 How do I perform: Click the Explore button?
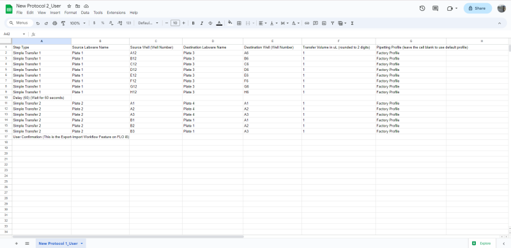482,244
